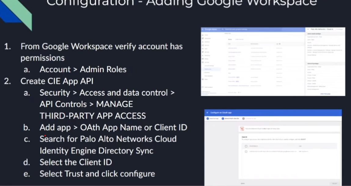Open Google Admin hamburger main menu
This screenshot has width=351, height=186.
tap(203, 29)
